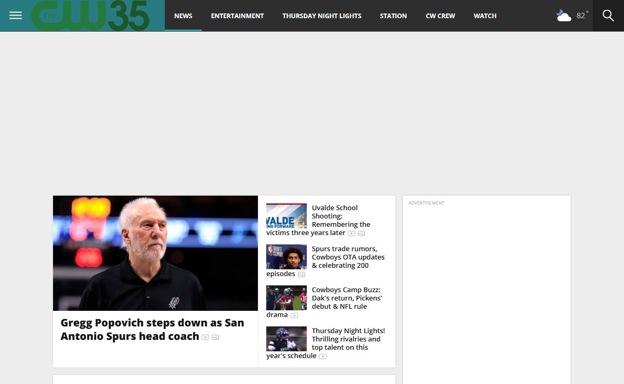
Task: Open Thursday Night Lights nav item
Action: 322,16
